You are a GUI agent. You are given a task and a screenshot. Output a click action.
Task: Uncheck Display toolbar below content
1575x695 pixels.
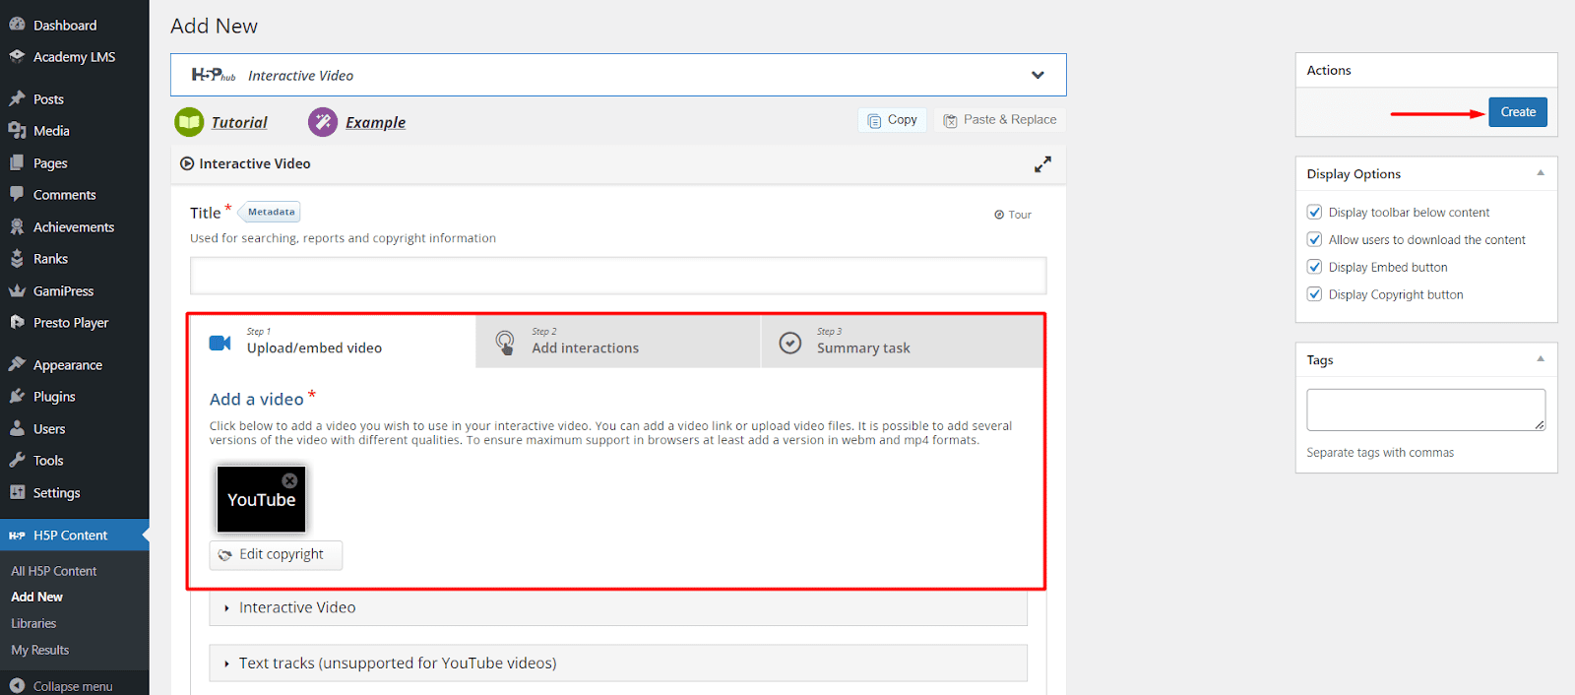pyautogui.click(x=1314, y=213)
